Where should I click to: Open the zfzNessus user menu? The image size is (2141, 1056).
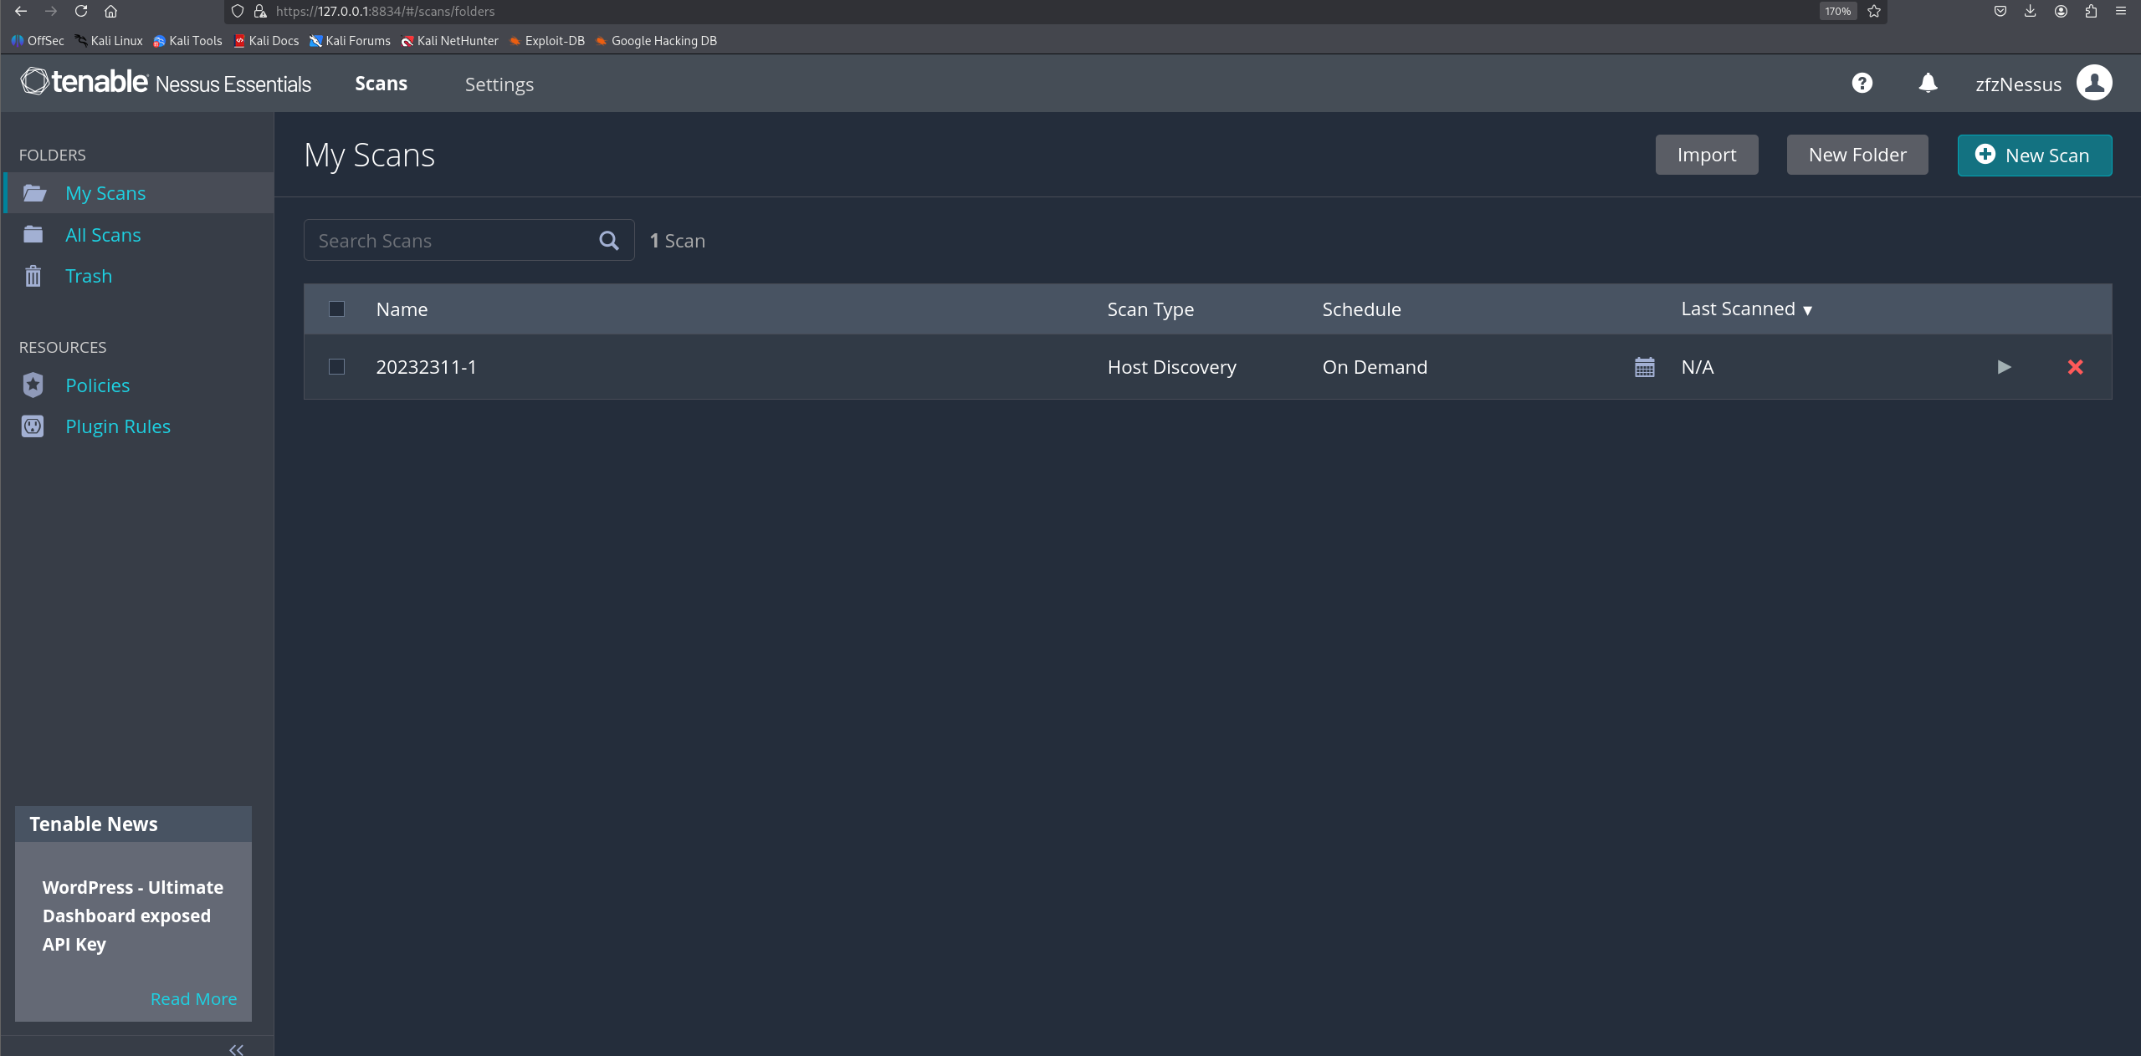click(x=2017, y=84)
